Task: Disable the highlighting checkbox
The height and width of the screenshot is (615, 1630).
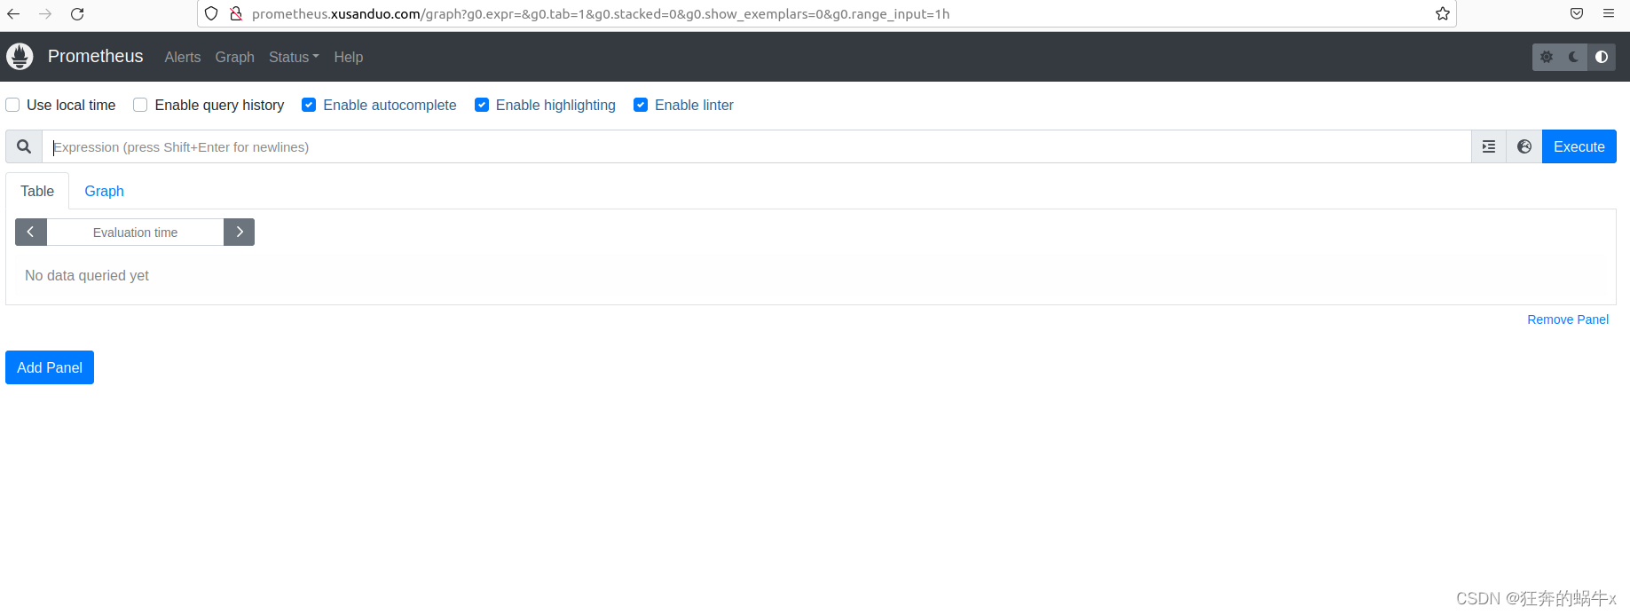Action: point(482,105)
